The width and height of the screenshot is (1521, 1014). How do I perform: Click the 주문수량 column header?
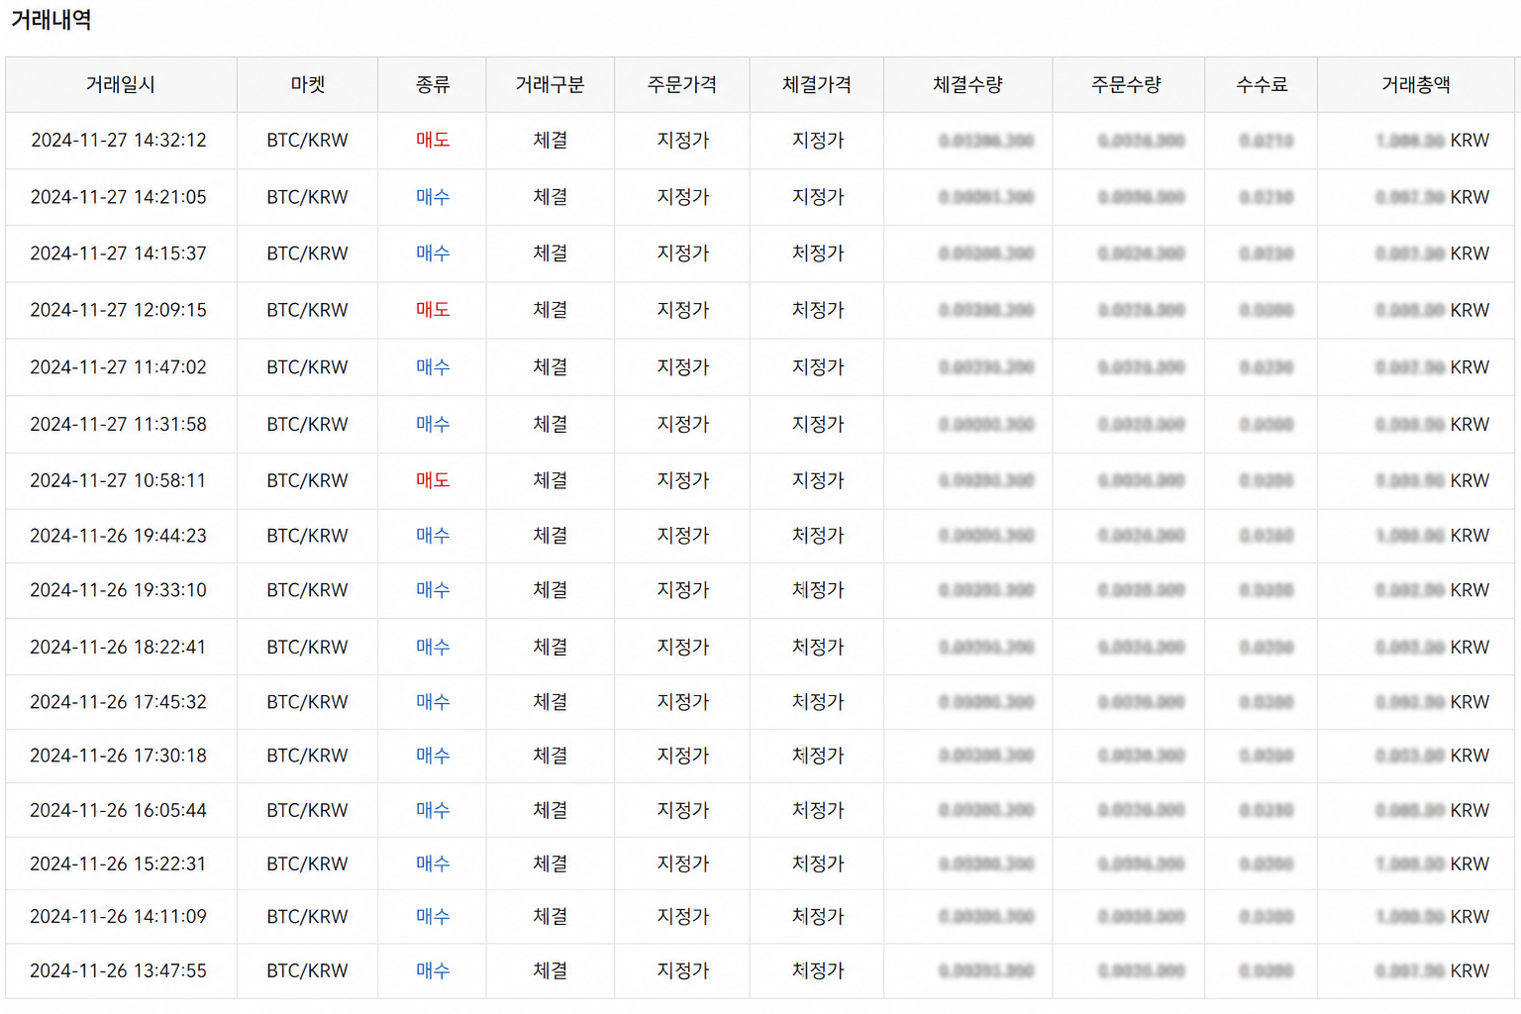tap(1127, 85)
